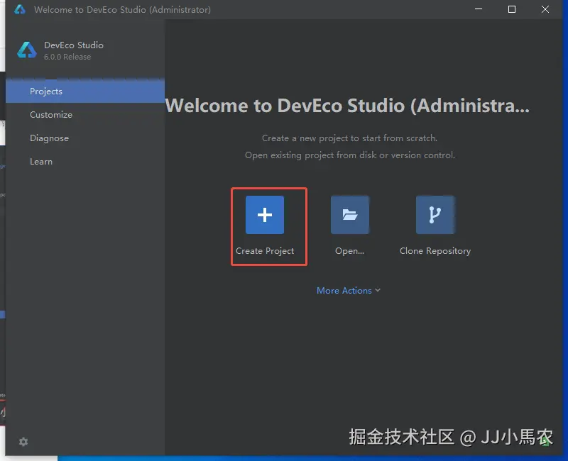Click 'Open existing project from disk' text
The image size is (568, 461).
tap(349, 155)
